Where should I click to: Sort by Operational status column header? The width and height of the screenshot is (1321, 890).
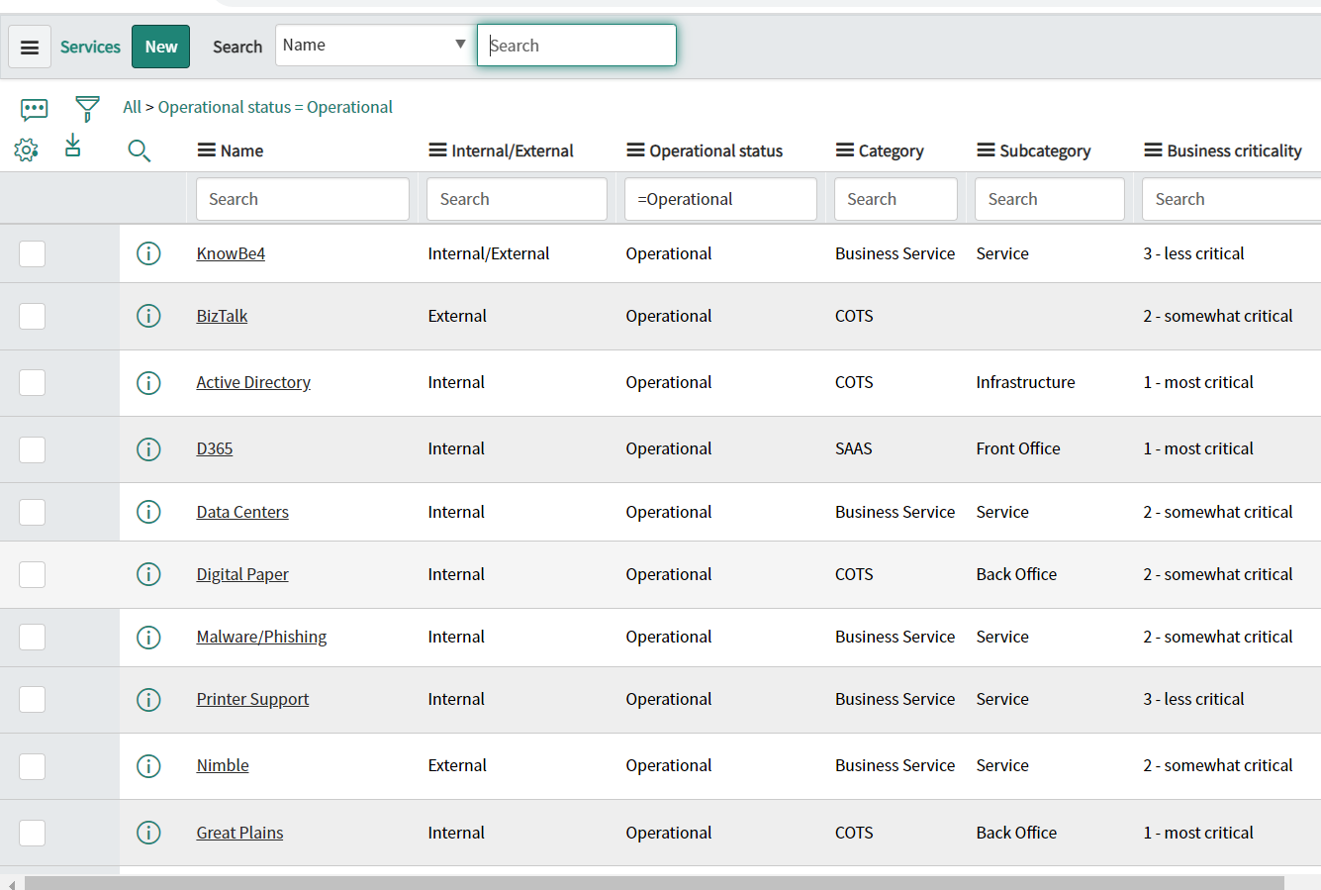coord(715,150)
